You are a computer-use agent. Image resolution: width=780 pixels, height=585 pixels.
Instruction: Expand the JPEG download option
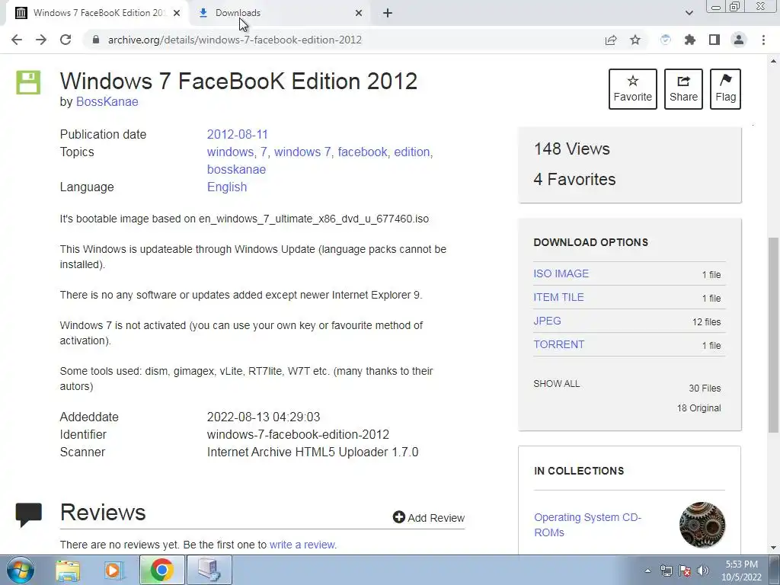pyautogui.click(x=547, y=321)
